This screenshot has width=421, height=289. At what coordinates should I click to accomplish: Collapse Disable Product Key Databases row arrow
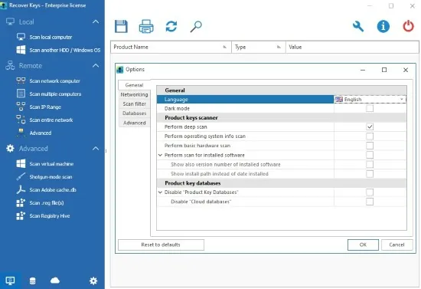pos(160,192)
